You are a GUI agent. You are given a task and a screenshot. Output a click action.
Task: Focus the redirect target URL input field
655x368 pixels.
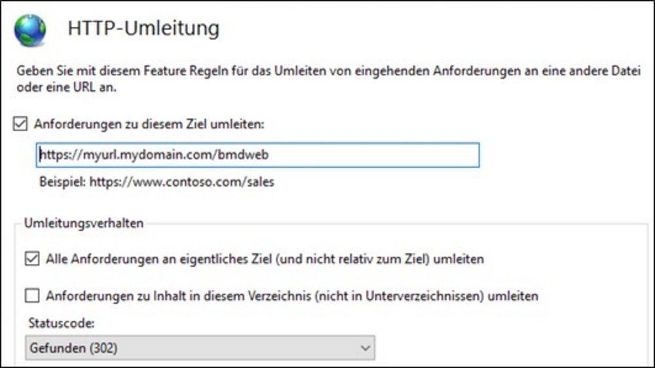click(x=258, y=155)
